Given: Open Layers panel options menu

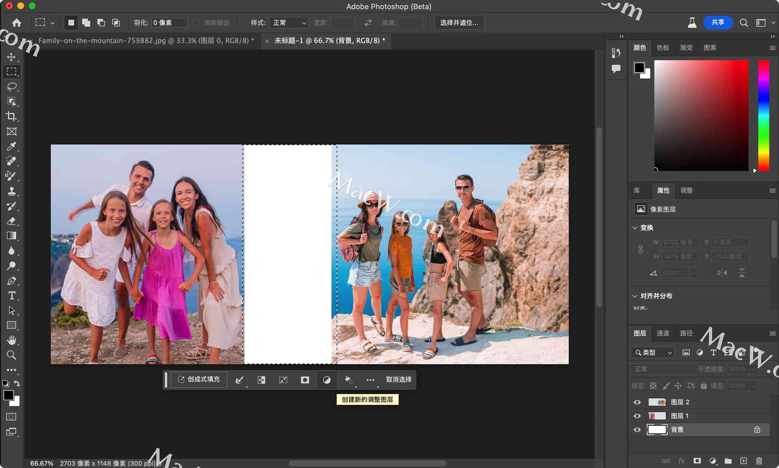Looking at the screenshot, I should (772, 333).
